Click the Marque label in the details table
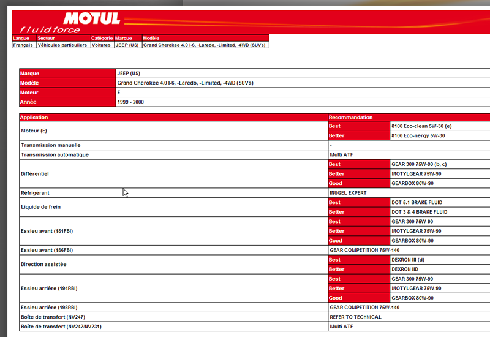Viewport: 490px width, 337px height. 67,74
